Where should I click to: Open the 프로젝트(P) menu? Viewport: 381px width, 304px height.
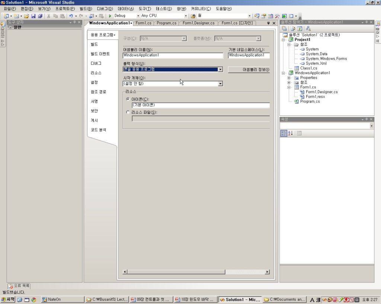point(65,9)
